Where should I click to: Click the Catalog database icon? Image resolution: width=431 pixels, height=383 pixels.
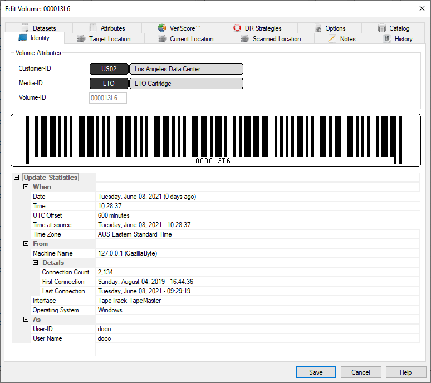point(382,28)
